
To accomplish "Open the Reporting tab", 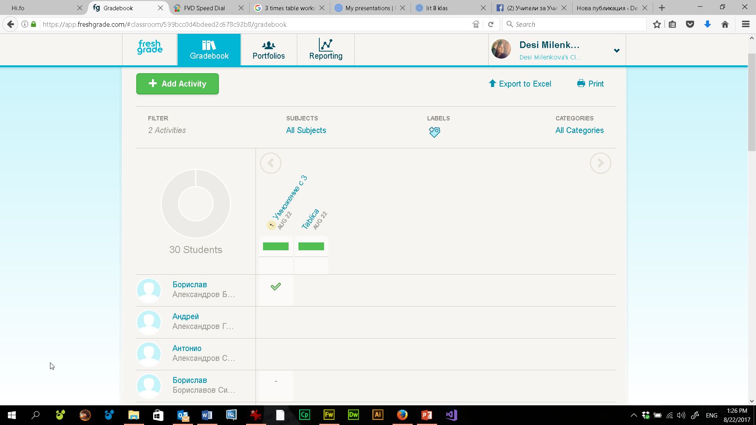I will 326,50.
